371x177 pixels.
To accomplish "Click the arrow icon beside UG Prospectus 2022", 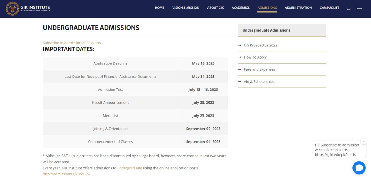I will point(239,45).
